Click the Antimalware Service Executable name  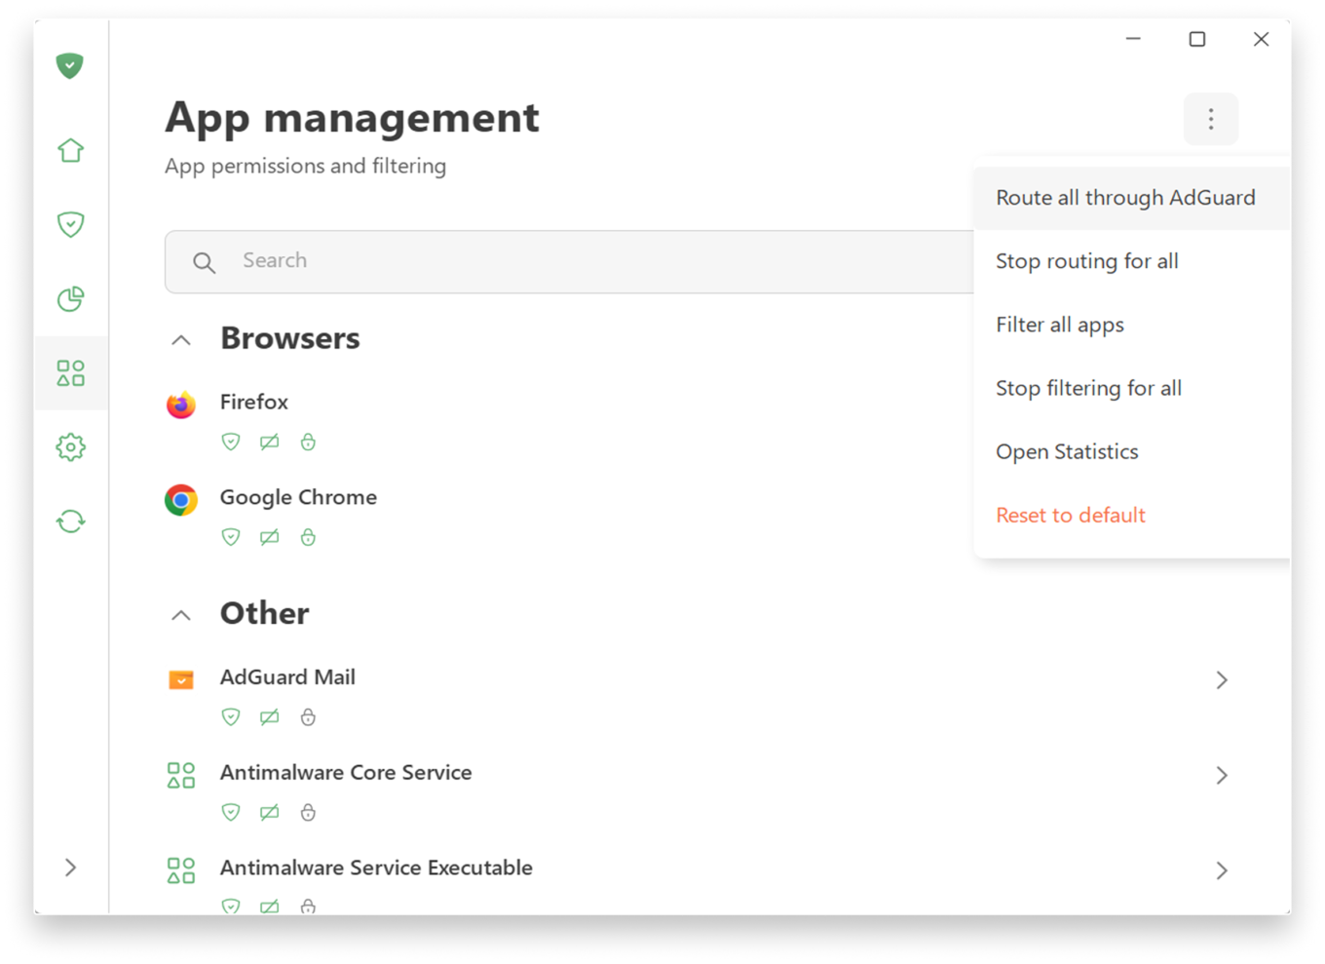[376, 868]
